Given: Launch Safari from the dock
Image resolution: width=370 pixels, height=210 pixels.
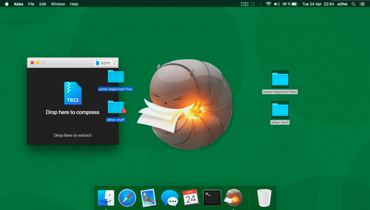Looking at the screenshot, I should tap(127, 198).
